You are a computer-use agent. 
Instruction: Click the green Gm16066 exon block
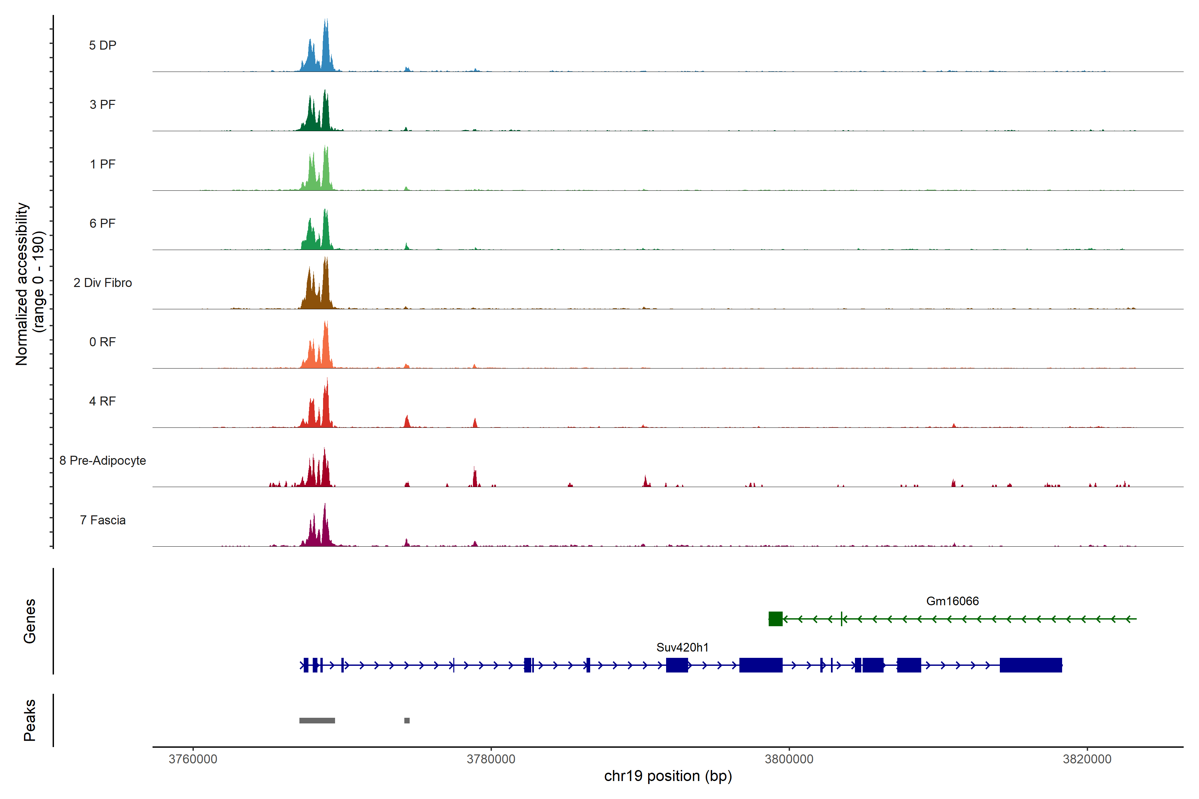(x=775, y=619)
